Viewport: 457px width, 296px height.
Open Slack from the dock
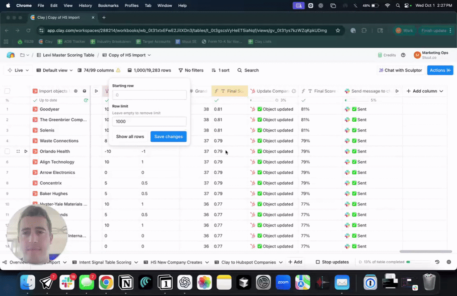coord(67,282)
